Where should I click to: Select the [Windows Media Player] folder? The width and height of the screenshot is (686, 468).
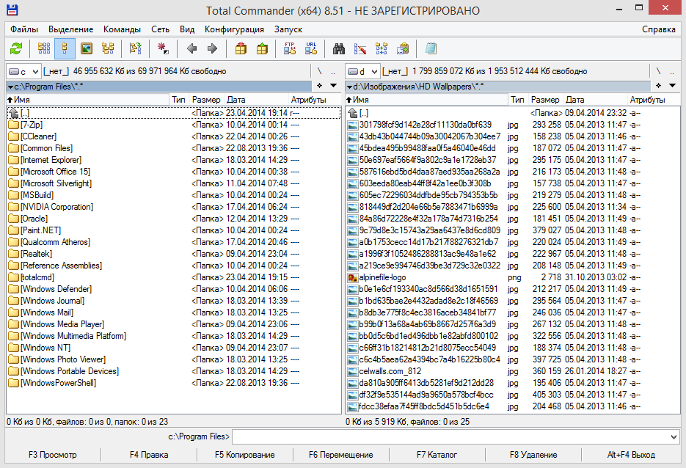coord(174,324)
